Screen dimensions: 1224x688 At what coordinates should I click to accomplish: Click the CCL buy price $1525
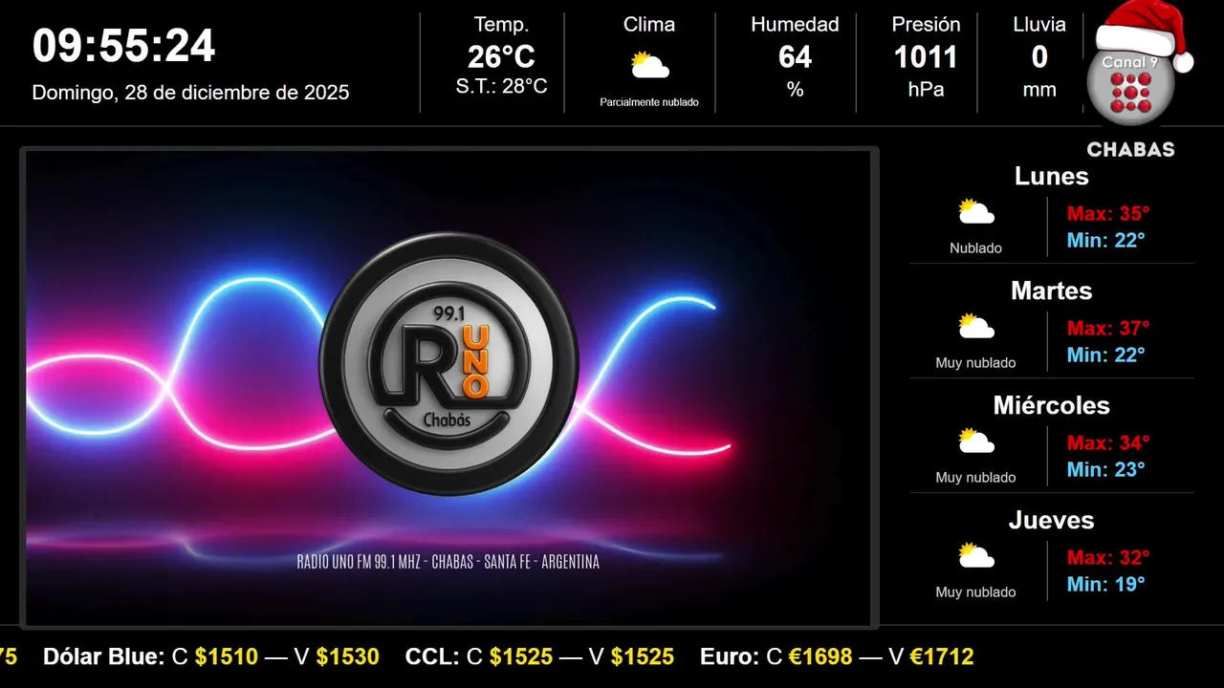tap(521, 656)
